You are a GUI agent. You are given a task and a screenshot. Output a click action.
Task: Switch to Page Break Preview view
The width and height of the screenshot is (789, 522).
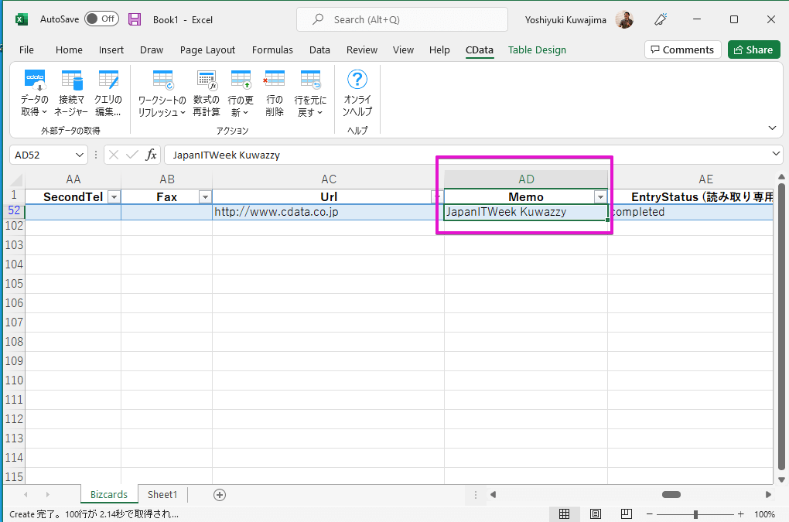click(x=626, y=514)
